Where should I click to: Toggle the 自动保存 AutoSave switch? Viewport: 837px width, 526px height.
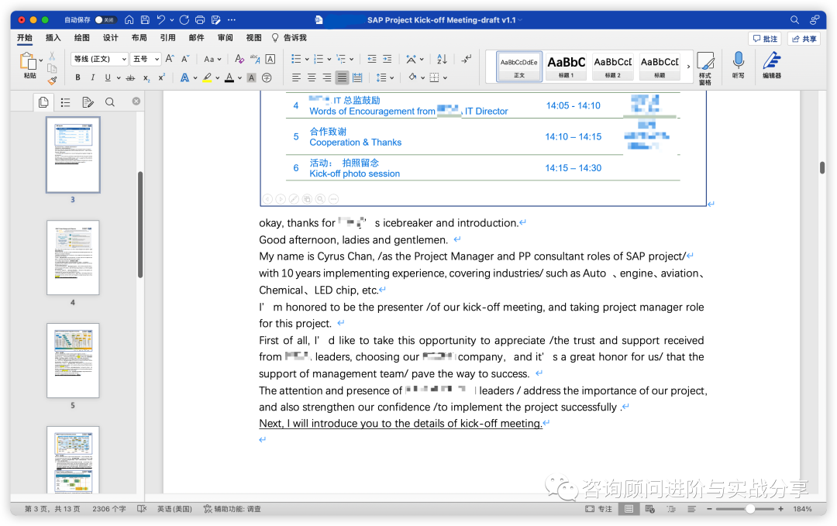point(105,19)
